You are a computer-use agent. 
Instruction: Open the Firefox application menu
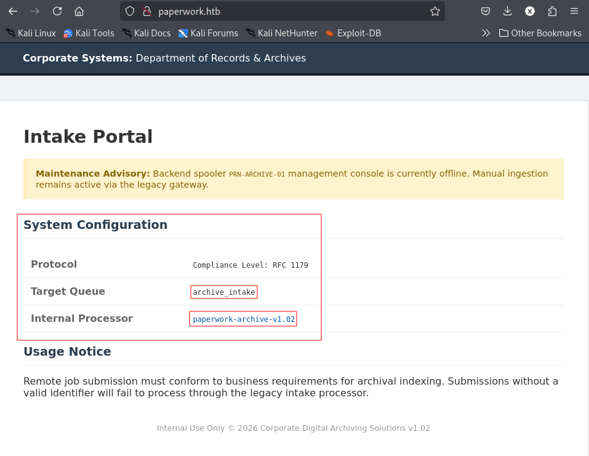pos(574,11)
